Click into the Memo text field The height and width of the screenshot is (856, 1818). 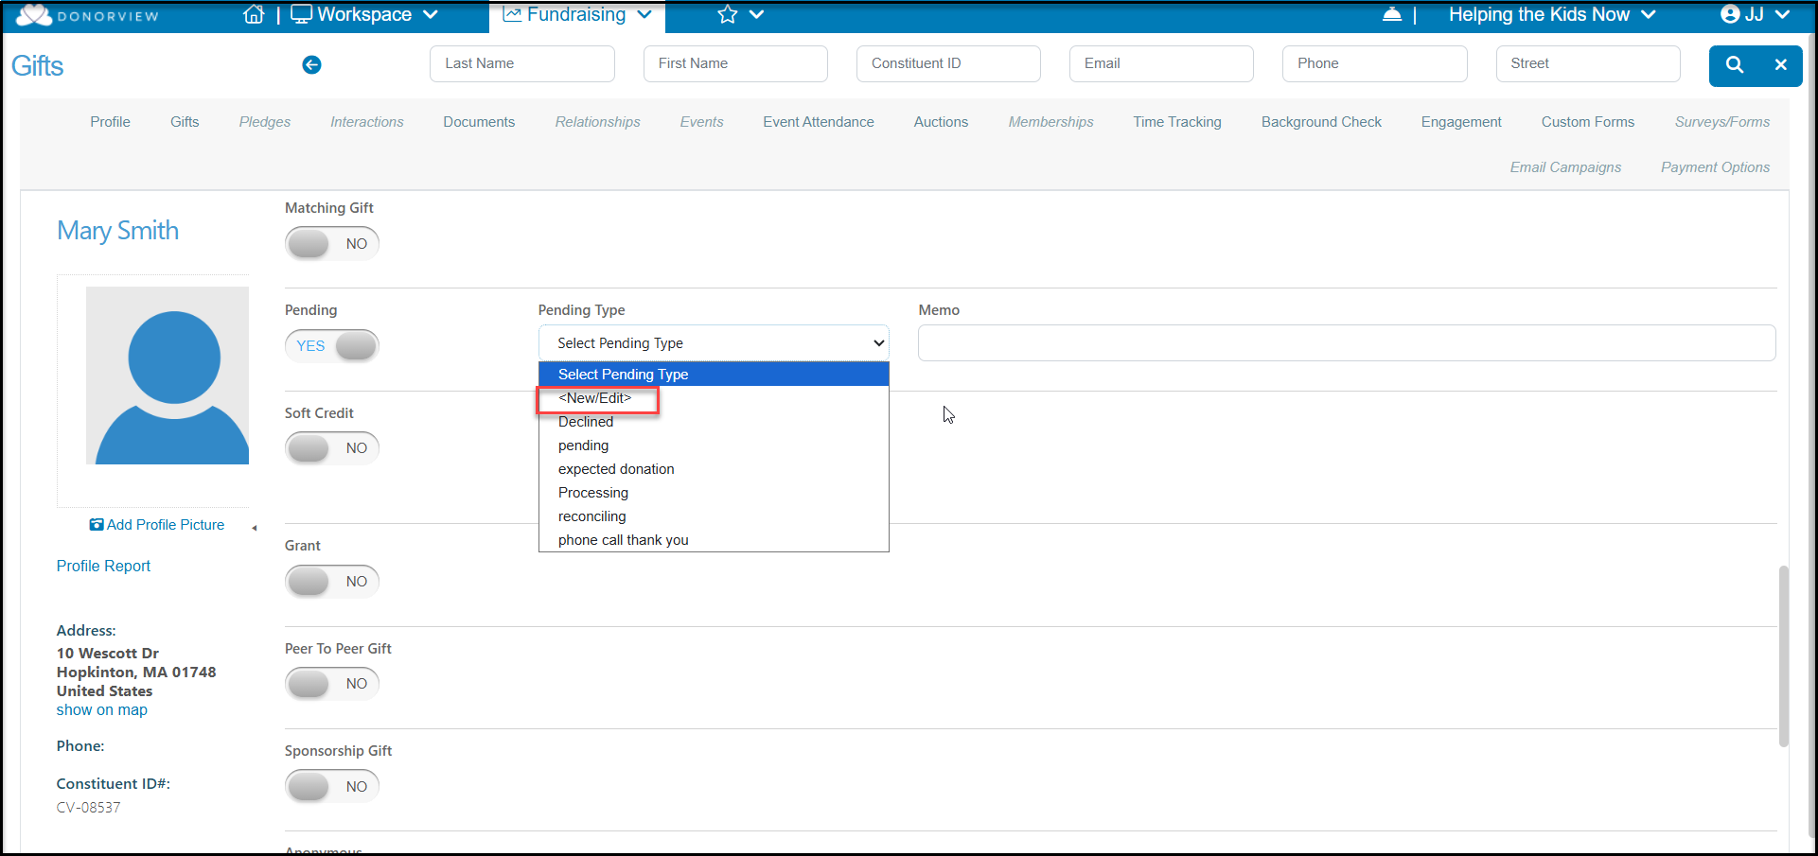(1347, 343)
